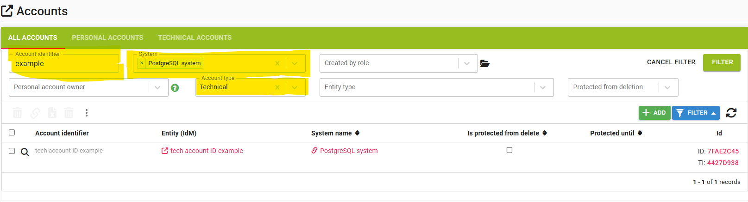This screenshot has height=202, width=748.
Task: Click the open folder icon beside Created by role
Action: click(x=484, y=63)
